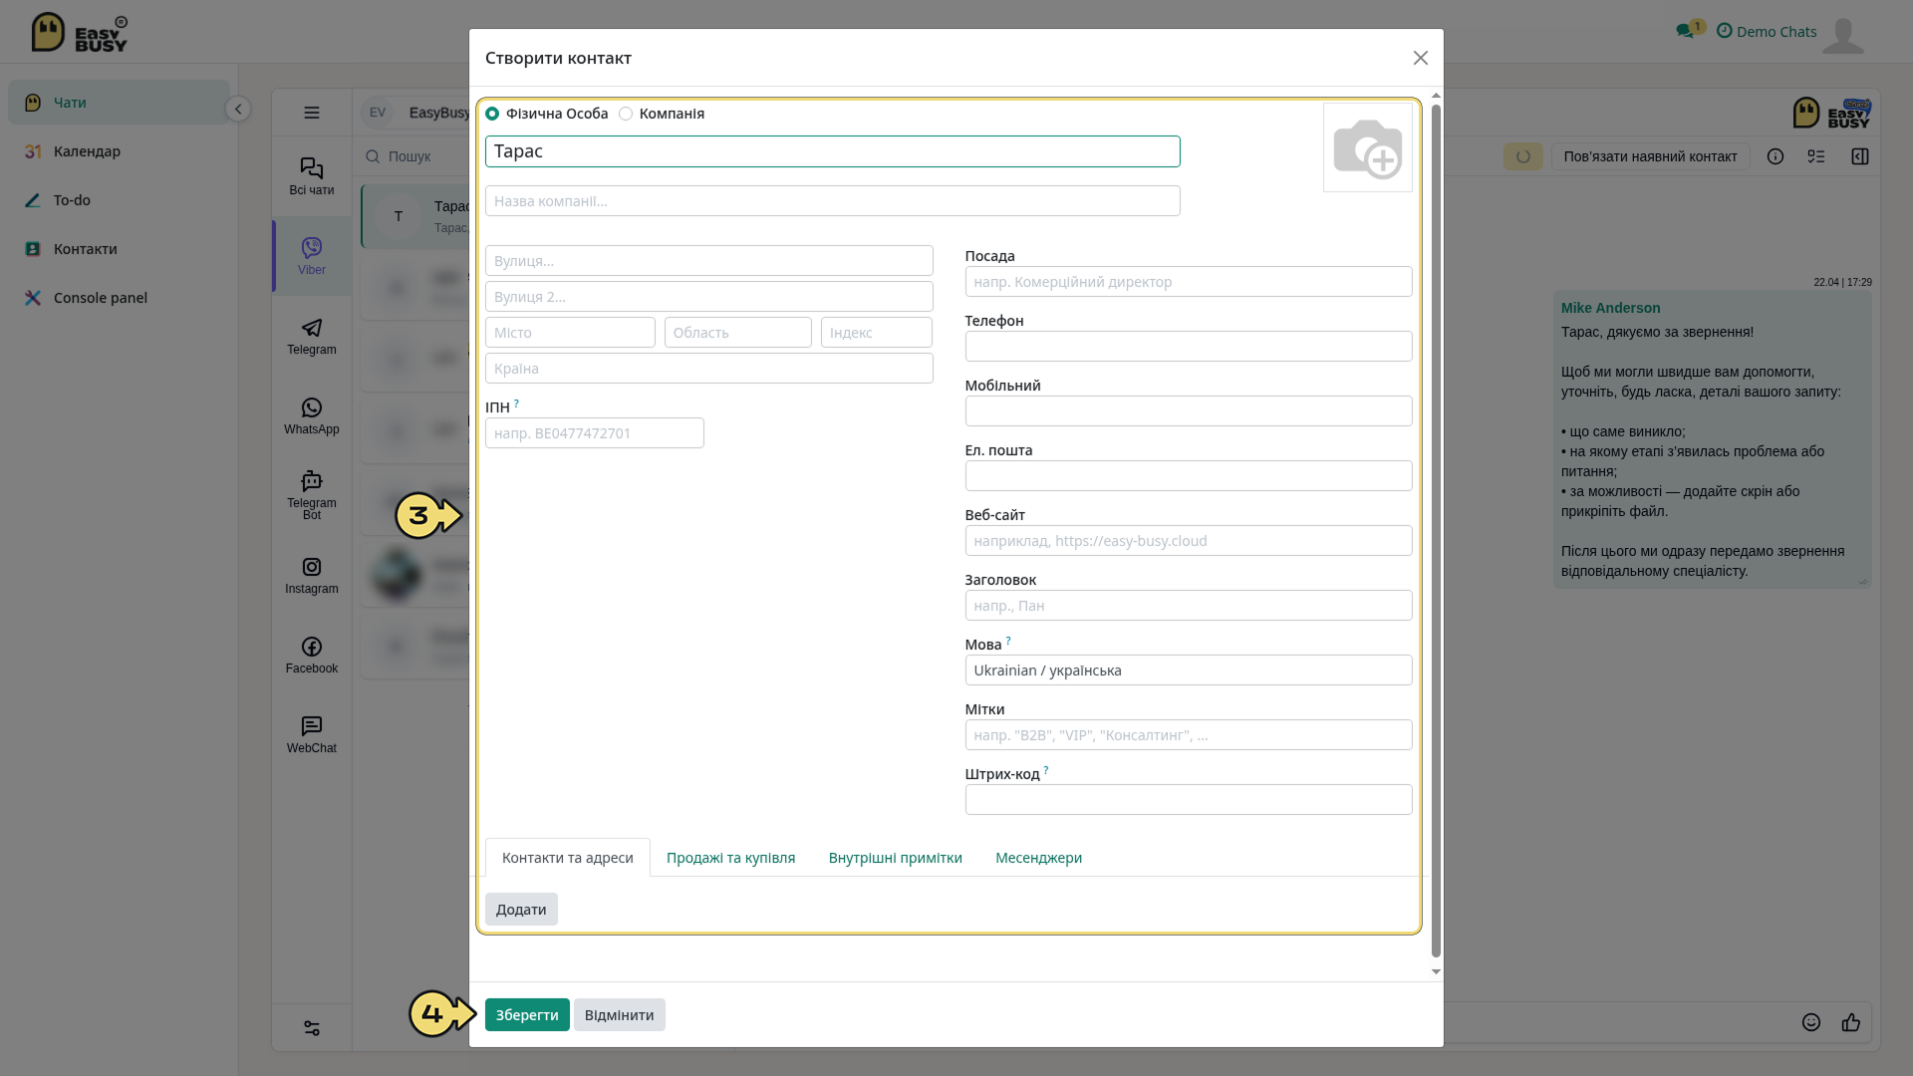Select the Фізична Особа radio button

[x=492, y=114]
